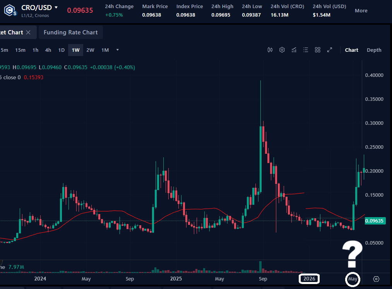Click the 2024 label on time axis
The height and width of the screenshot is (289, 392).
point(40,279)
